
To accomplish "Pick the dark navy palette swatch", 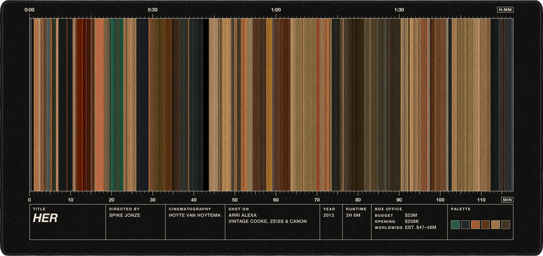I will tap(465, 225).
